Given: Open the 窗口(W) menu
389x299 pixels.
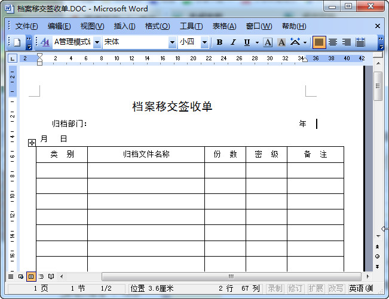Looking at the screenshot, I should click(259, 26).
